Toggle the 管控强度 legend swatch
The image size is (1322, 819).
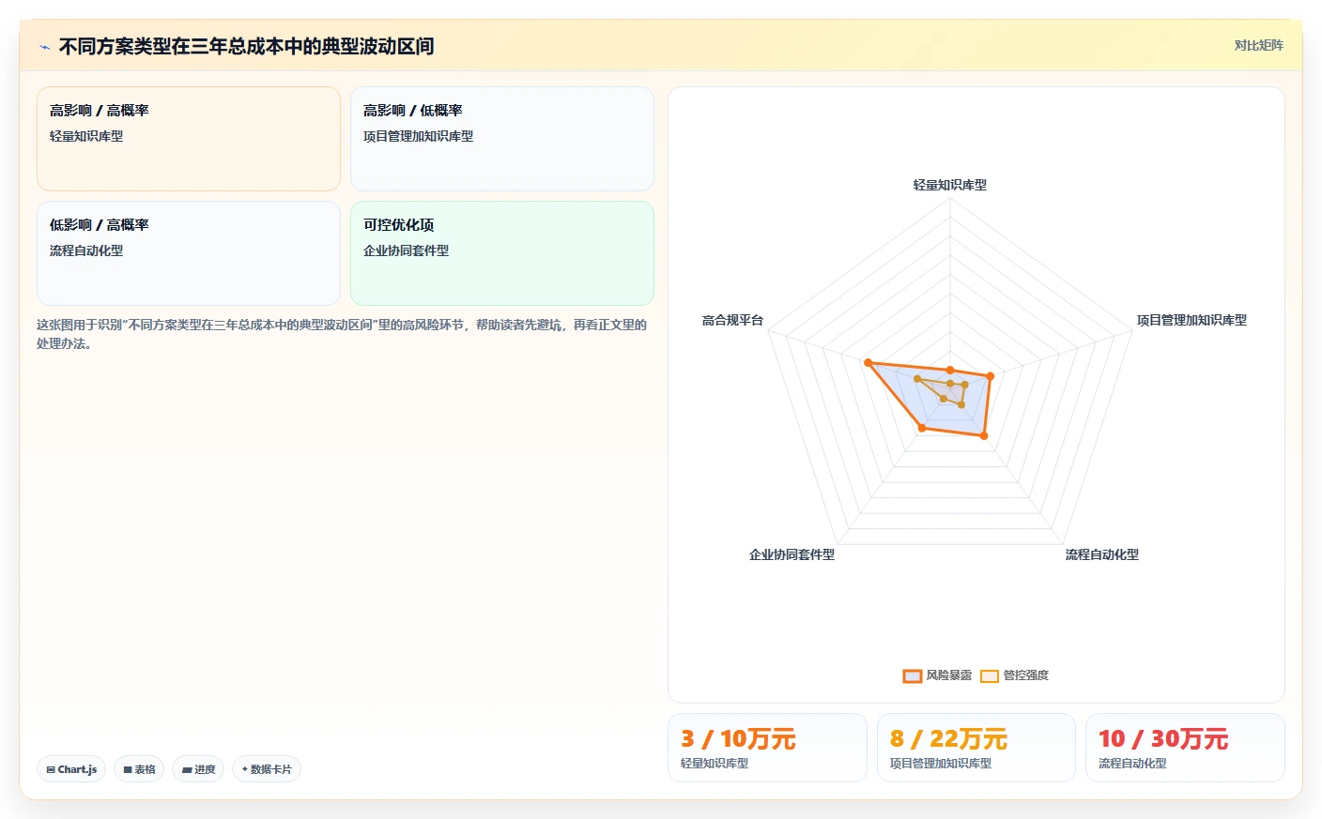990,675
